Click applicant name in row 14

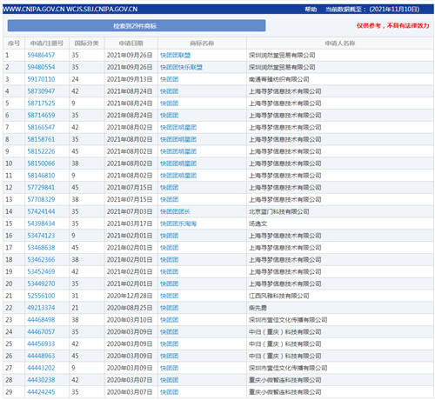click(x=279, y=211)
